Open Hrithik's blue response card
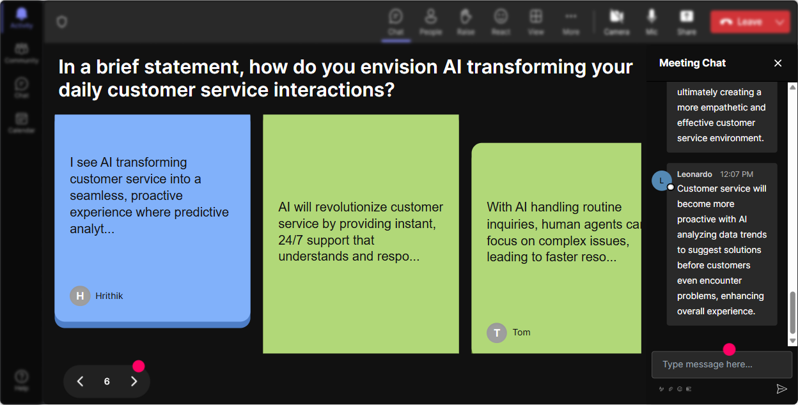798x405 pixels. (x=152, y=221)
